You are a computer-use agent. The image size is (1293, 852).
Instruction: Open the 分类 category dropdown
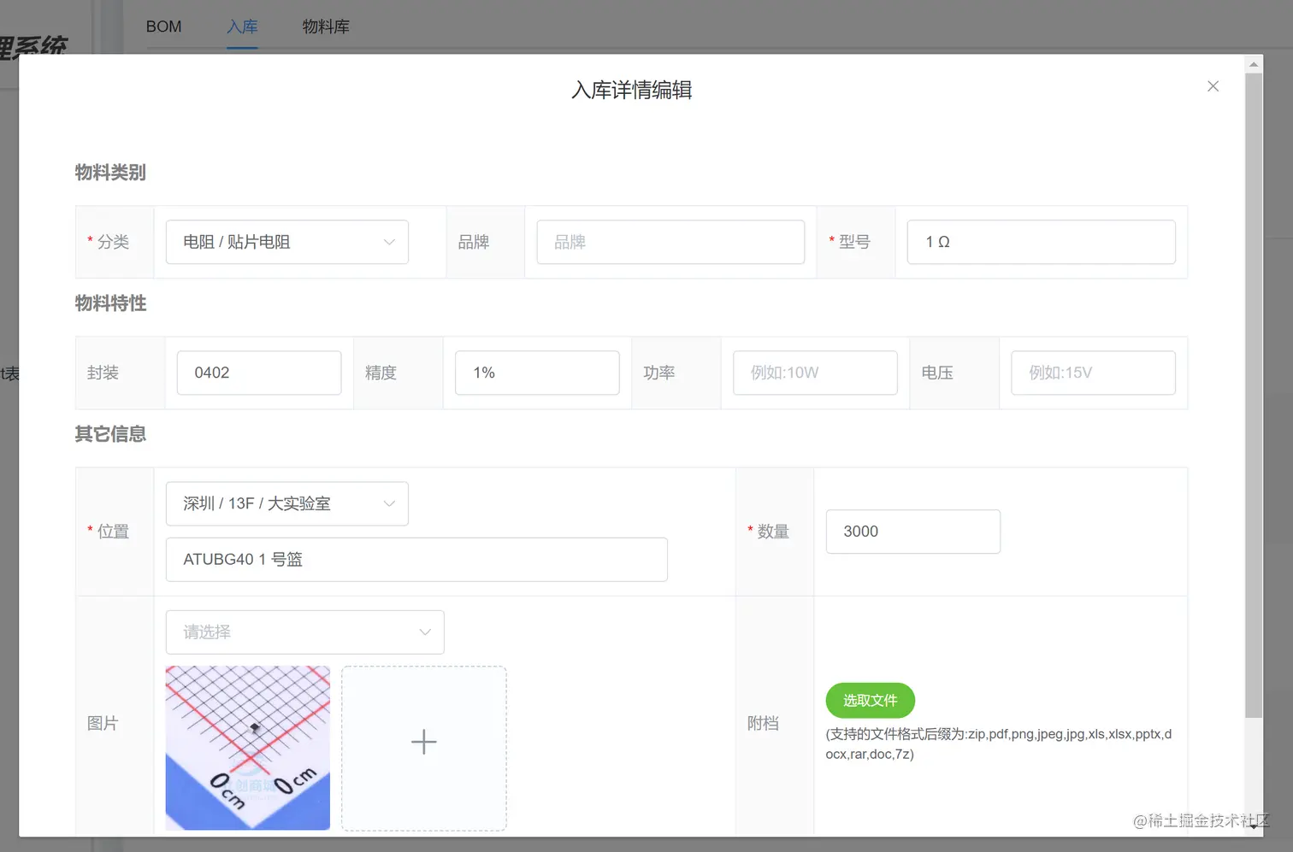tap(286, 242)
